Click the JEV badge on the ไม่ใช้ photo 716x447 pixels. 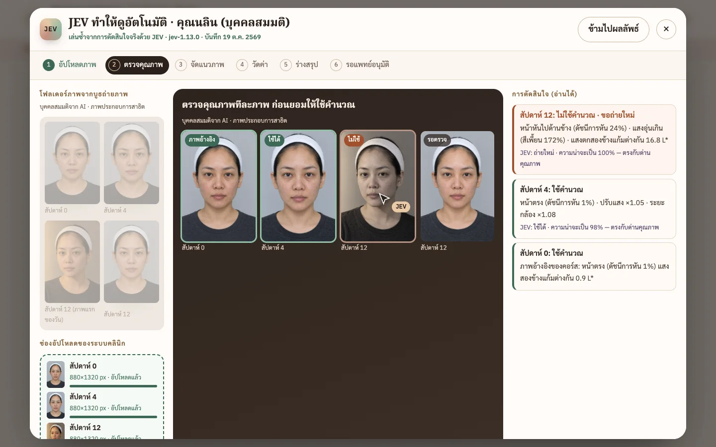pos(401,207)
